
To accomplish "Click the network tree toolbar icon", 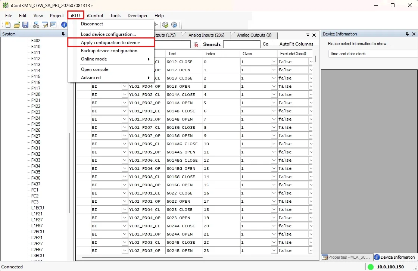I will (x=36, y=25).
